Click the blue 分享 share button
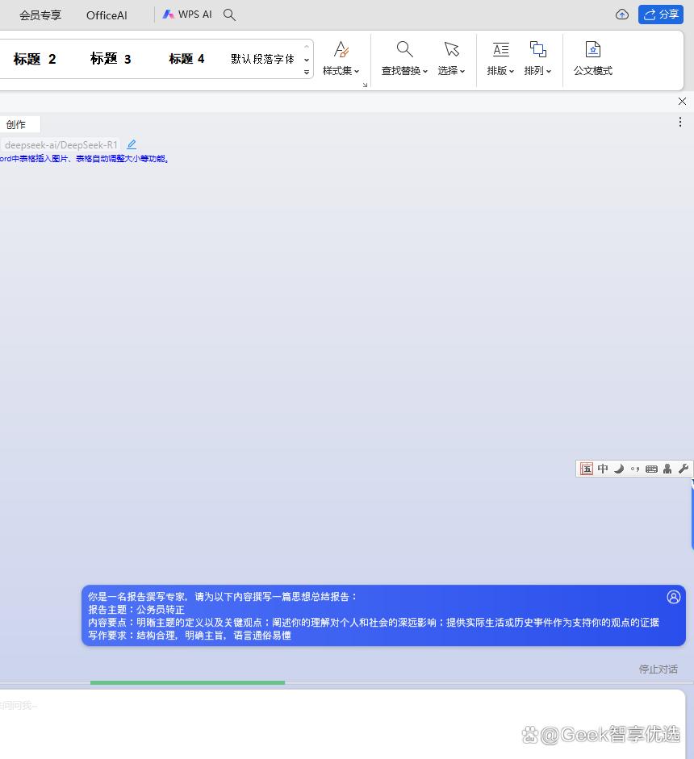 click(661, 15)
